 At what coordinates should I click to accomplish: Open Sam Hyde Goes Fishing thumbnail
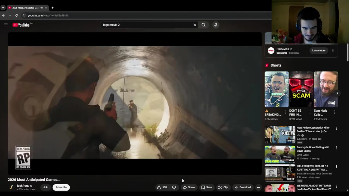click(x=280, y=154)
